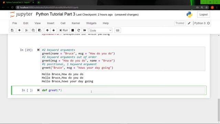220x124 pixels.
Task: Click the In [29] code cell editor
Action: 123,59
